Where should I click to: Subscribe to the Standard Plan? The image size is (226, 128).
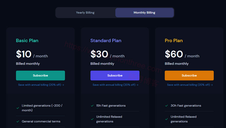(115, 75)
